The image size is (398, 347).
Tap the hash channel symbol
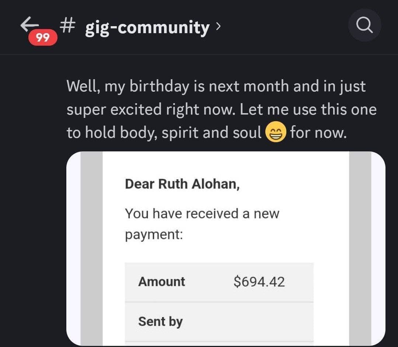click(68, 27)
